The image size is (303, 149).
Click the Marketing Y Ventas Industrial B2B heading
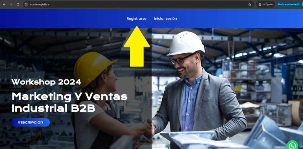[x=70, y=103]
